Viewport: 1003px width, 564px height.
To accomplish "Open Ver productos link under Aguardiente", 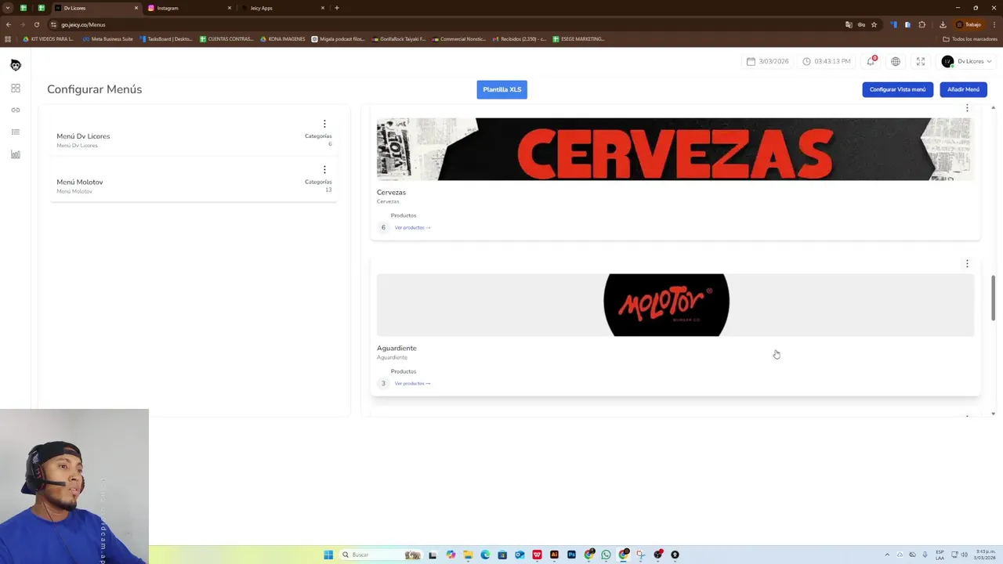I will coord(412,383).
